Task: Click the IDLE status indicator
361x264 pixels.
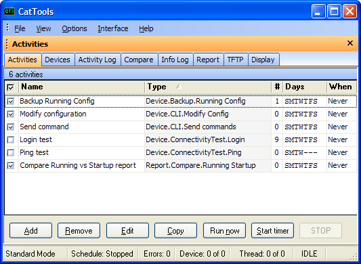Action: (x=310, y=254)
